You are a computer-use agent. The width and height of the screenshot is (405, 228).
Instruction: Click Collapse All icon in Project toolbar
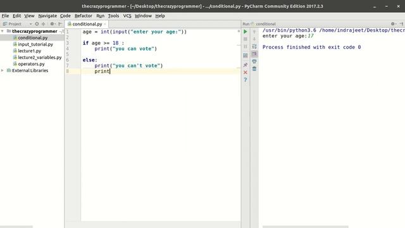pyautogui.click(x=44, y=24)
